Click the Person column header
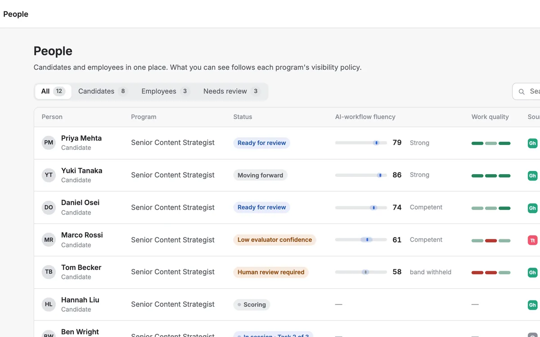Viewport: 540px width, 337px height. 52,117
